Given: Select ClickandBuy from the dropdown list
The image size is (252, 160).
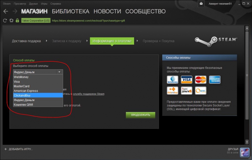Looking at the screenshot, I should pyautogui.click(x=38, y=95).
